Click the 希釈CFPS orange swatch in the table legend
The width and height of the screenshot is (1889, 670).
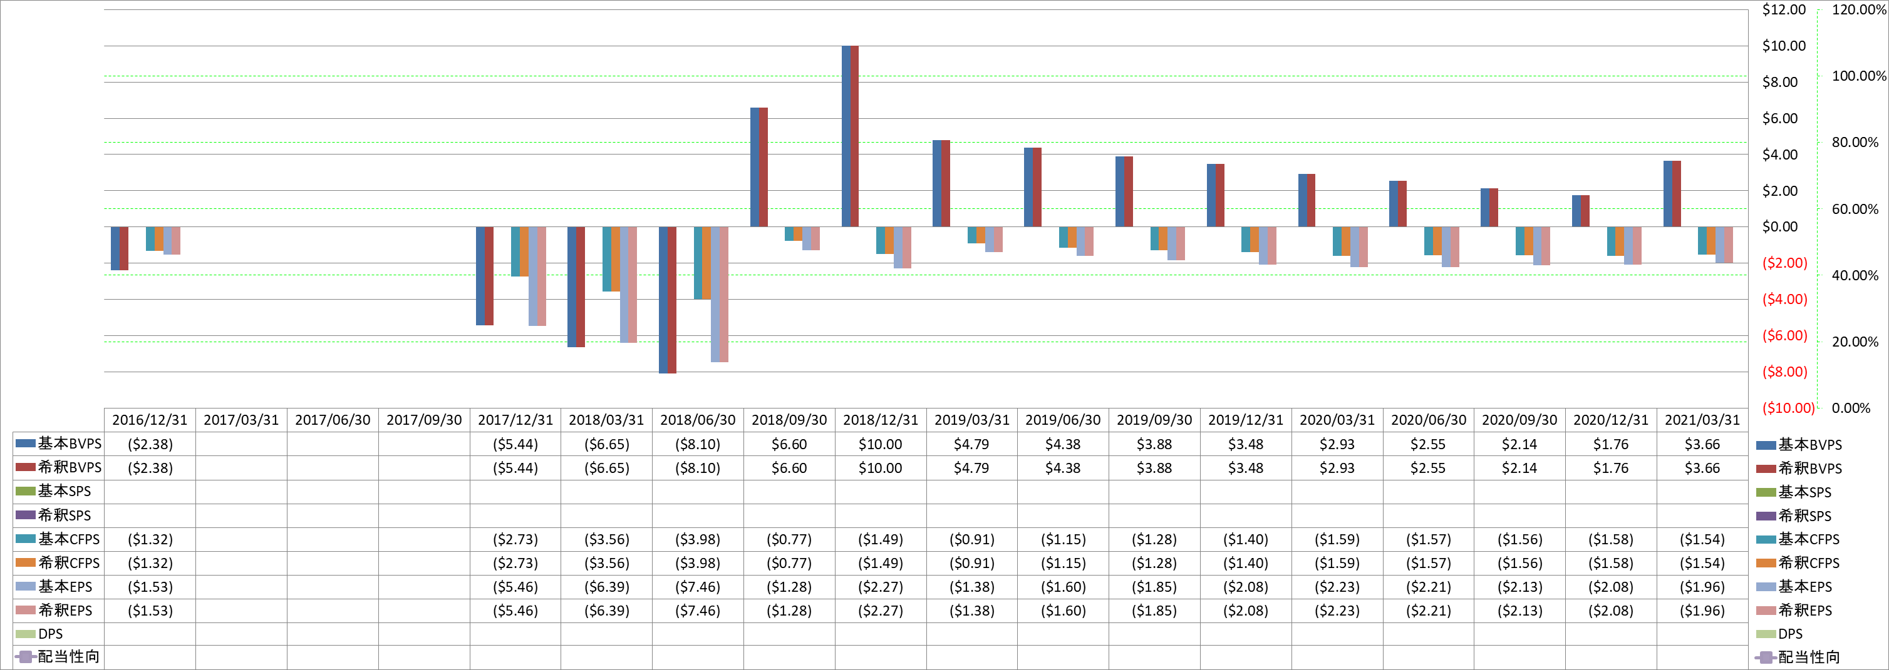coord(26,562)
